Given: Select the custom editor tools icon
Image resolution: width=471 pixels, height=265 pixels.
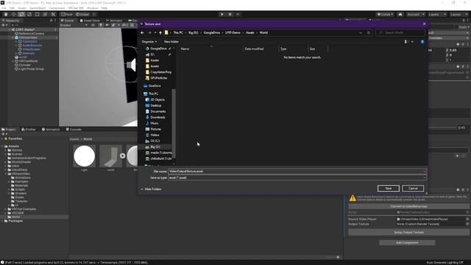Looking at the screenshot, I should [53, 15].
